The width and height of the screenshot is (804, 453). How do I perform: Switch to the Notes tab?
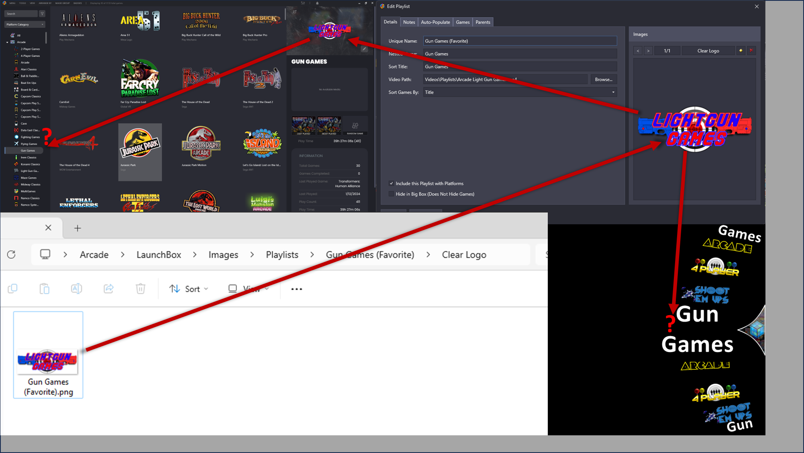pyautogui.click(x=409, y=22)
